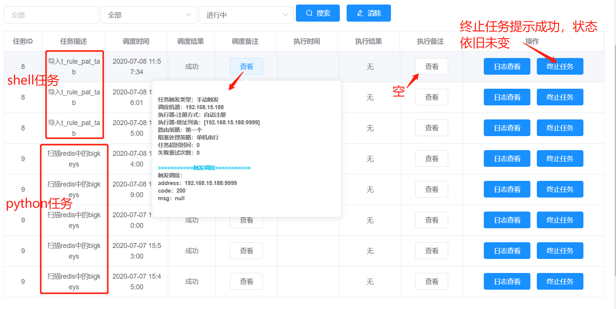The width and height of the screenshot is (616, 309).
Task: Open the 全部 dropdown selector
Action: click(149, 15)
